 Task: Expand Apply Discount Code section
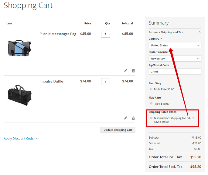pos(19,139)
